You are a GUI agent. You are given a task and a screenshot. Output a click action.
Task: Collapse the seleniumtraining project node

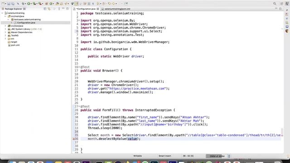pos(2,13)
